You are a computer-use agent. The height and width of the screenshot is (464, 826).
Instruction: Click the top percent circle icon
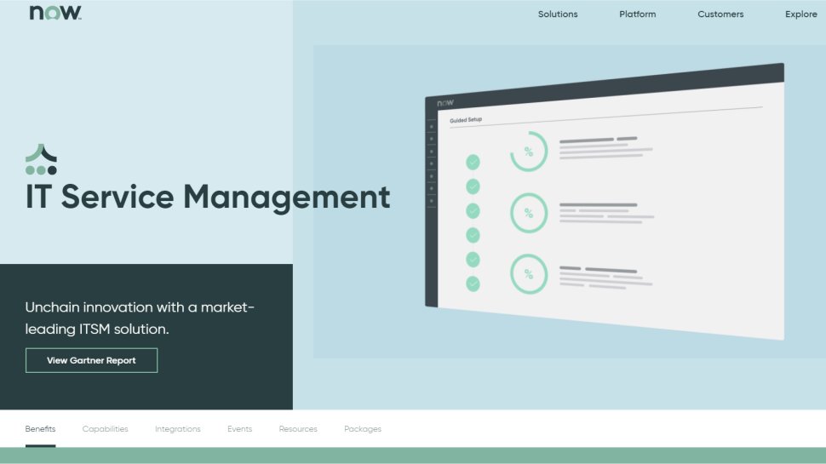528,152
